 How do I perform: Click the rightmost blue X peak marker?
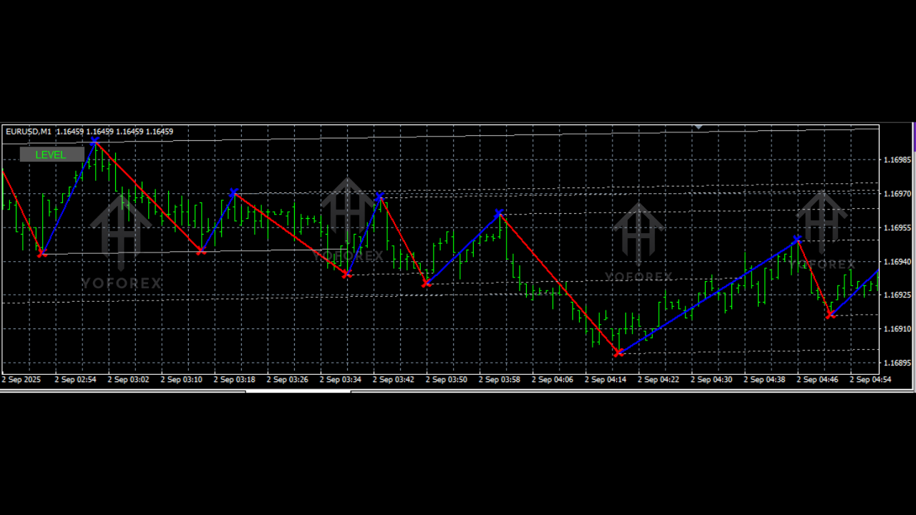[796, 240]
